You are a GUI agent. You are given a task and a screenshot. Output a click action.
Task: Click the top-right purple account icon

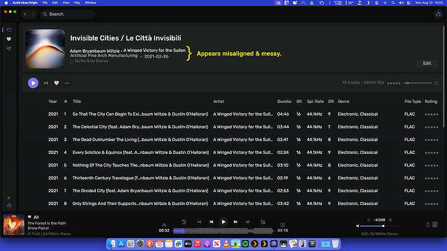click(x=438, y=14)
